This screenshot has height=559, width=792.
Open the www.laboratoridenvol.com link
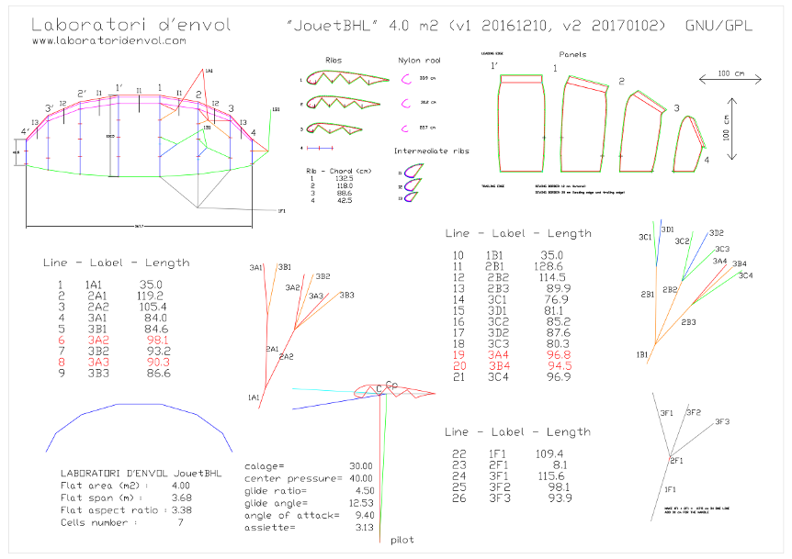(x=109, y=41)
